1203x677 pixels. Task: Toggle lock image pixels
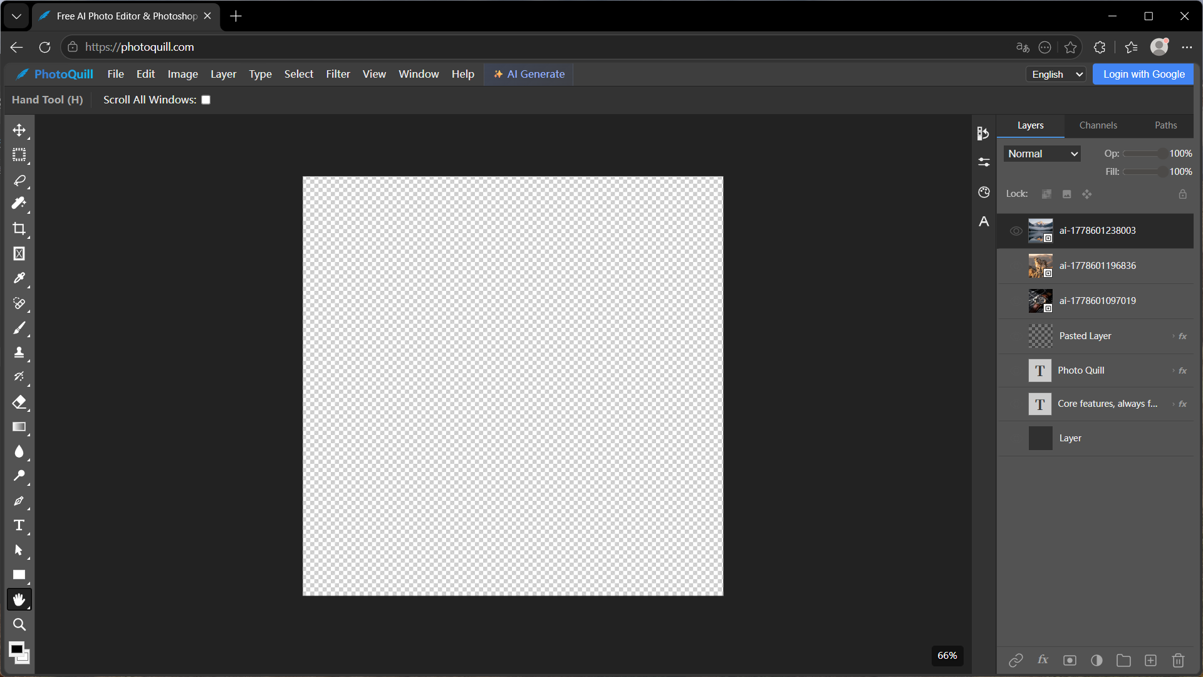pos(1066,194)
